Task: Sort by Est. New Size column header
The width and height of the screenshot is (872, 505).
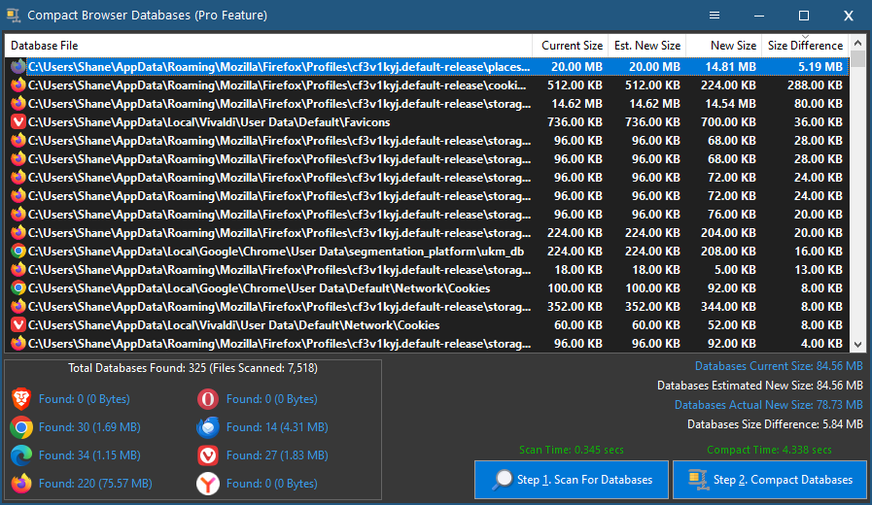Action: point(646,46)
